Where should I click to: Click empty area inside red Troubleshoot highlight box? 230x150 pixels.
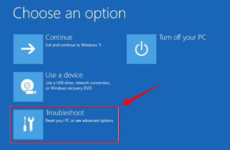pos(81,132)
